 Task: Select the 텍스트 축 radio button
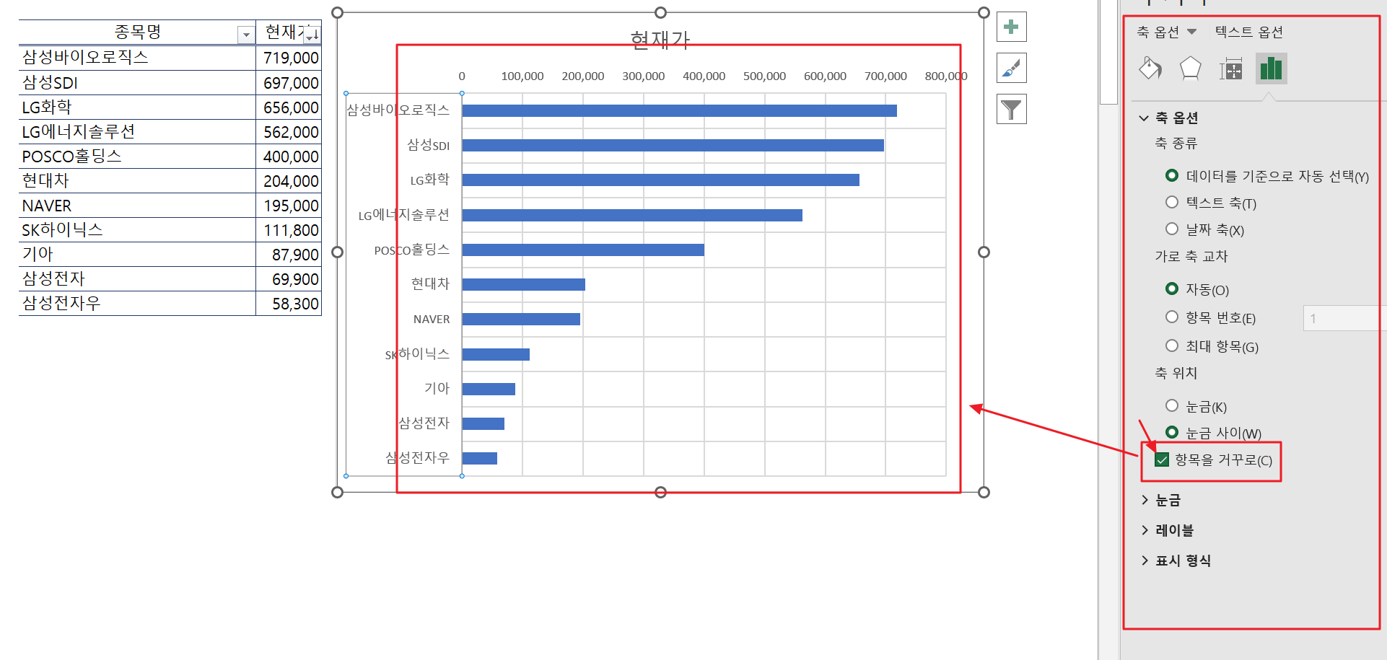click(x=1172, y=202)
